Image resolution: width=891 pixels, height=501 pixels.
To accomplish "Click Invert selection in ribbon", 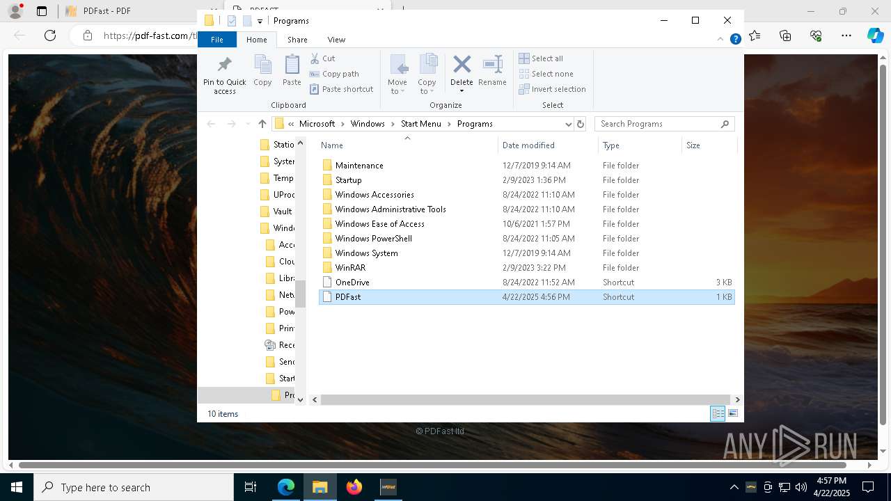I will pos(552,89).
